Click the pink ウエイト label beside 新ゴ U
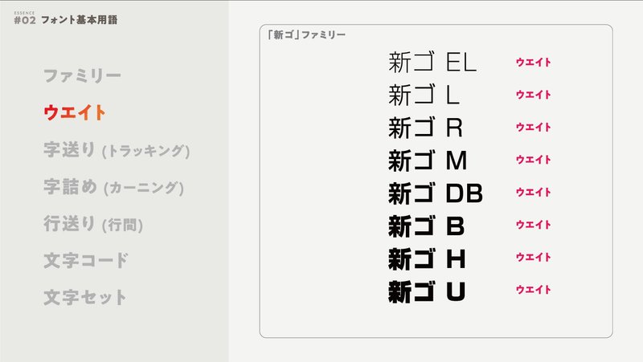 (533, 290)
